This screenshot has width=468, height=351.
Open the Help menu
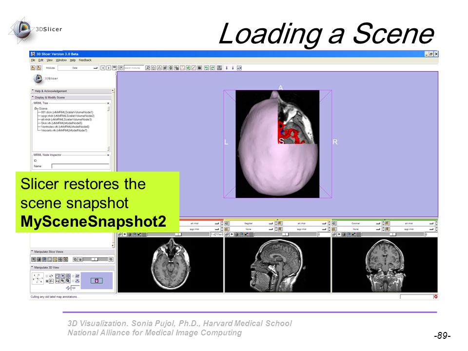tap(73, 60)
